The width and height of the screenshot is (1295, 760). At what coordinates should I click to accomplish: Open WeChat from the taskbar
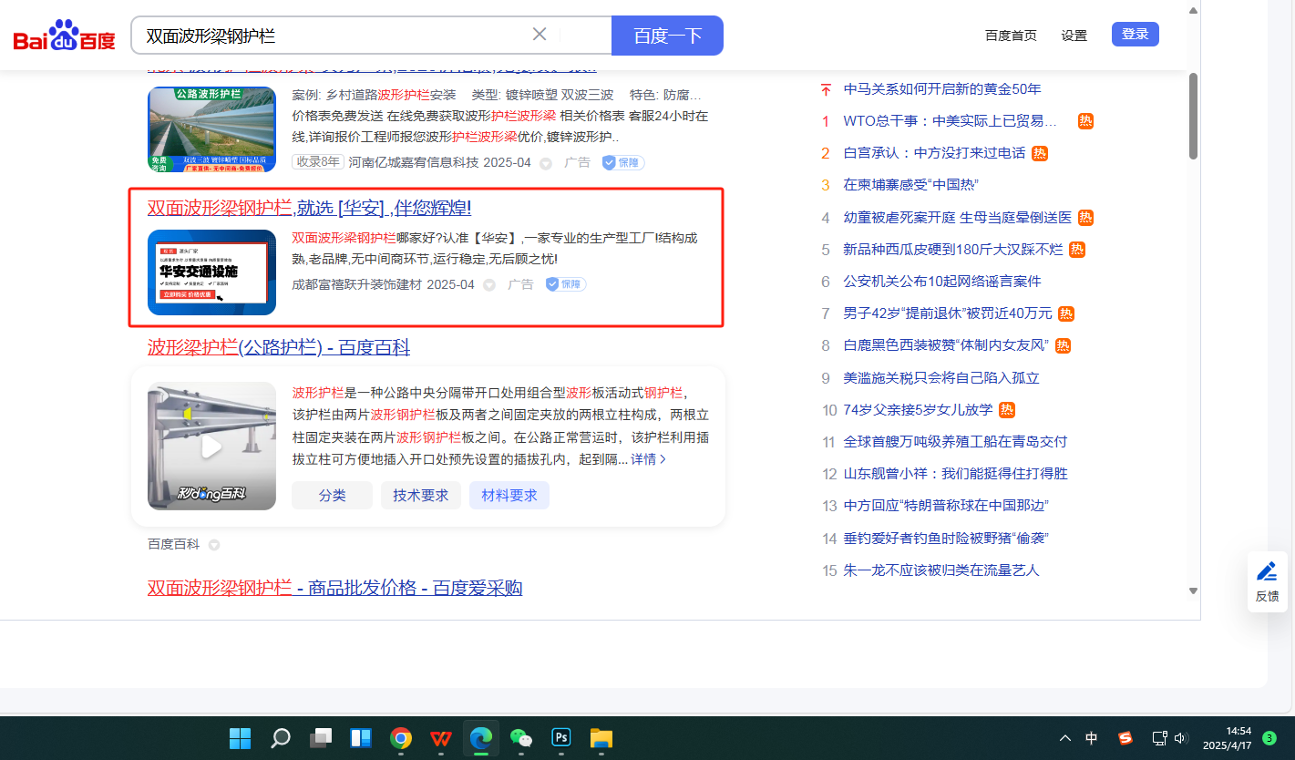point(520,738)
